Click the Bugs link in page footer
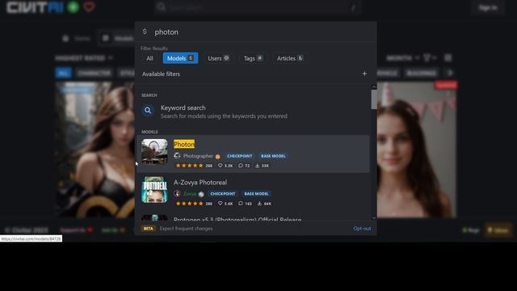Viewport: 517px width, 291px height. 472,230
